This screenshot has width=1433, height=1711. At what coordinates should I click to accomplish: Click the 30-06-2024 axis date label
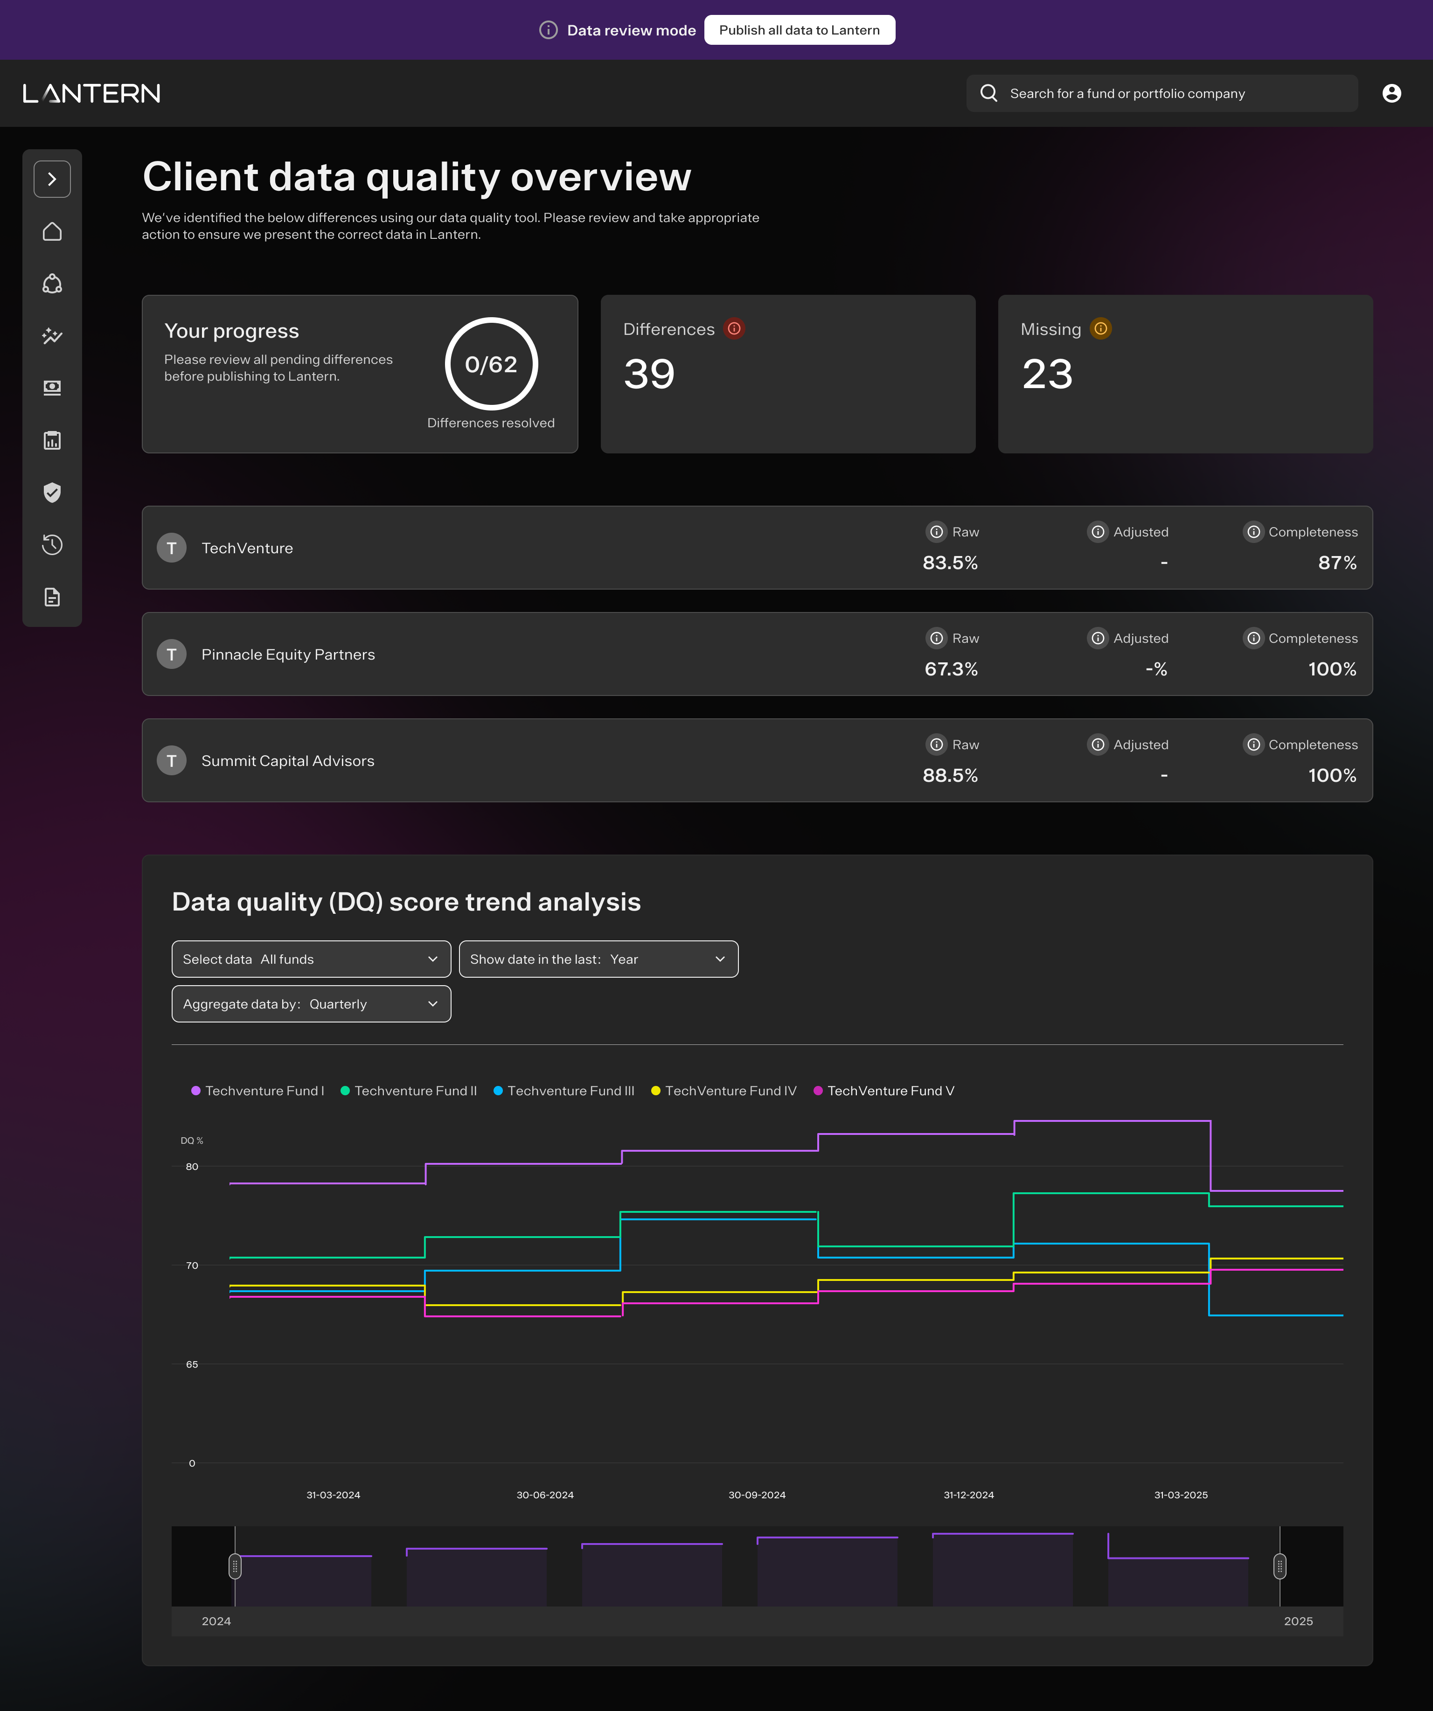[x=545, y=1494]
